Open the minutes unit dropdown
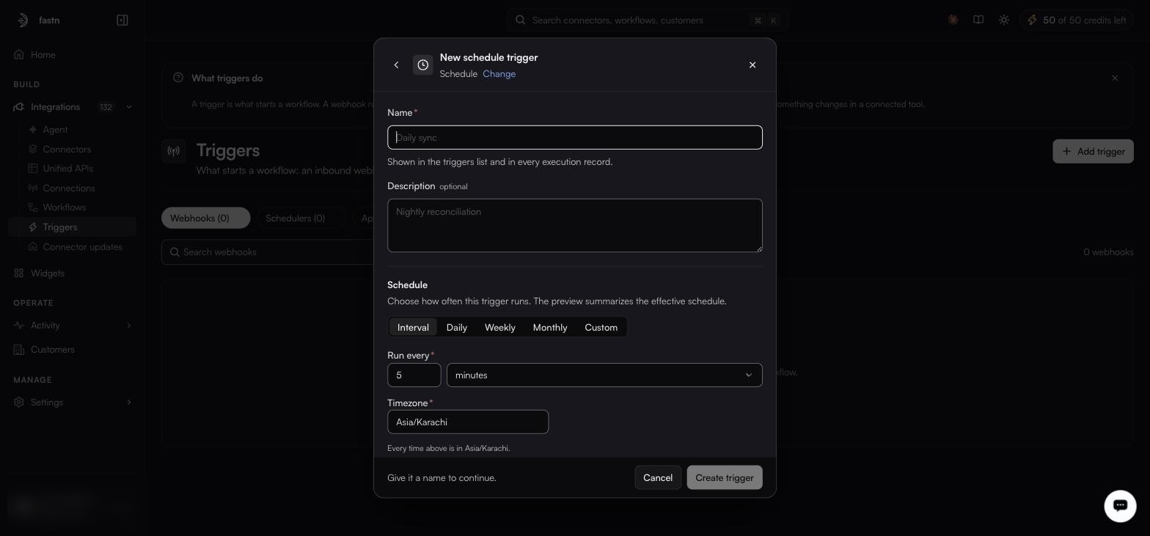 click(x=604, y=375)
